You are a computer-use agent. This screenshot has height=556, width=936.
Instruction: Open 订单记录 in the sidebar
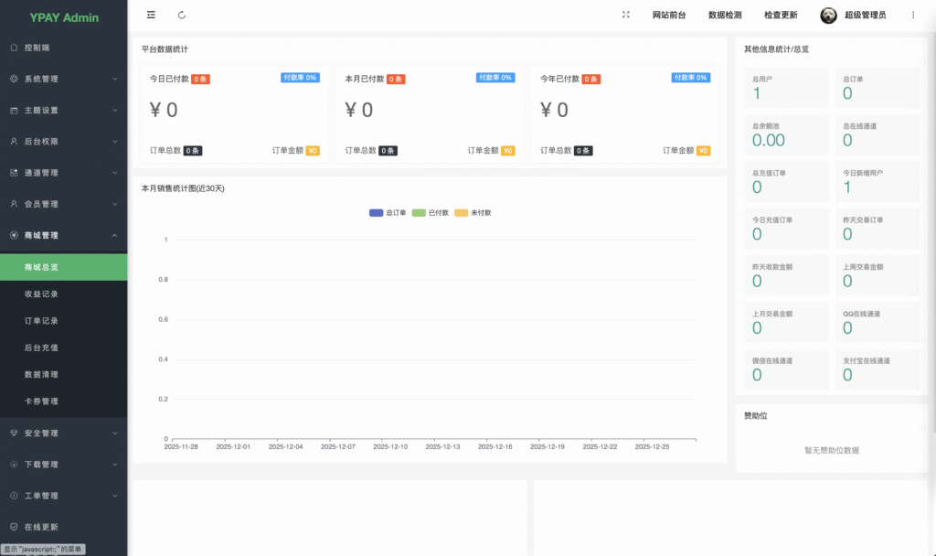(41, 321)
